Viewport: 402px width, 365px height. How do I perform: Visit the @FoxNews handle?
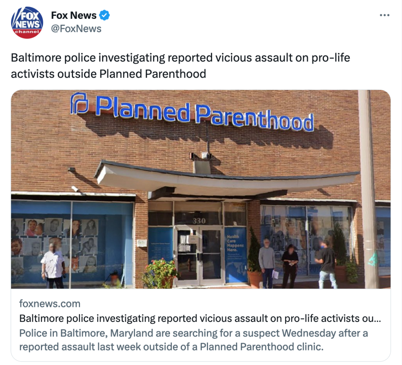(76, 29)
